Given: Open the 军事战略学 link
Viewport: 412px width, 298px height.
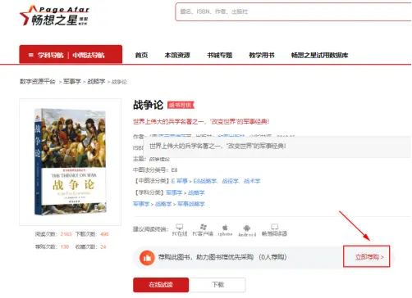Looking at the screenshot, I should tap(191, 204).
